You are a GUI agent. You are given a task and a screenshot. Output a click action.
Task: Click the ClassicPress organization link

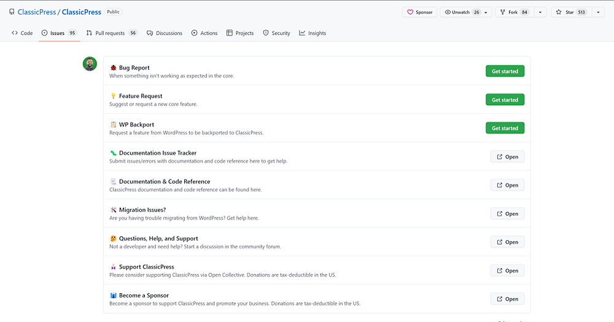[37, 12]
